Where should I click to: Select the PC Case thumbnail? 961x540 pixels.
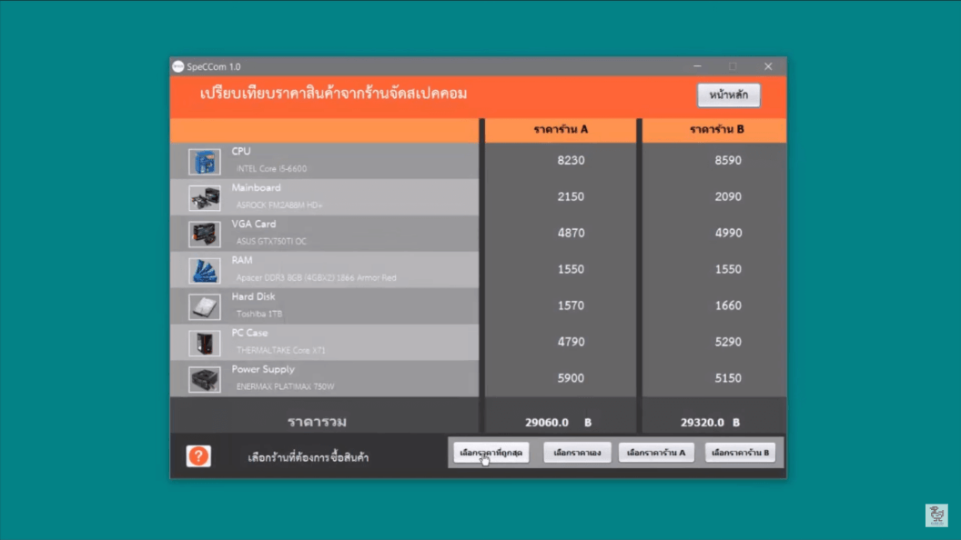(205, 344)
